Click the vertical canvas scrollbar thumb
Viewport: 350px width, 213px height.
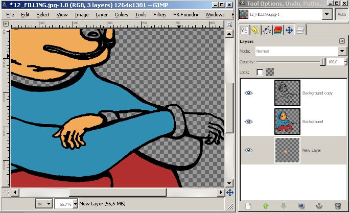229,108
